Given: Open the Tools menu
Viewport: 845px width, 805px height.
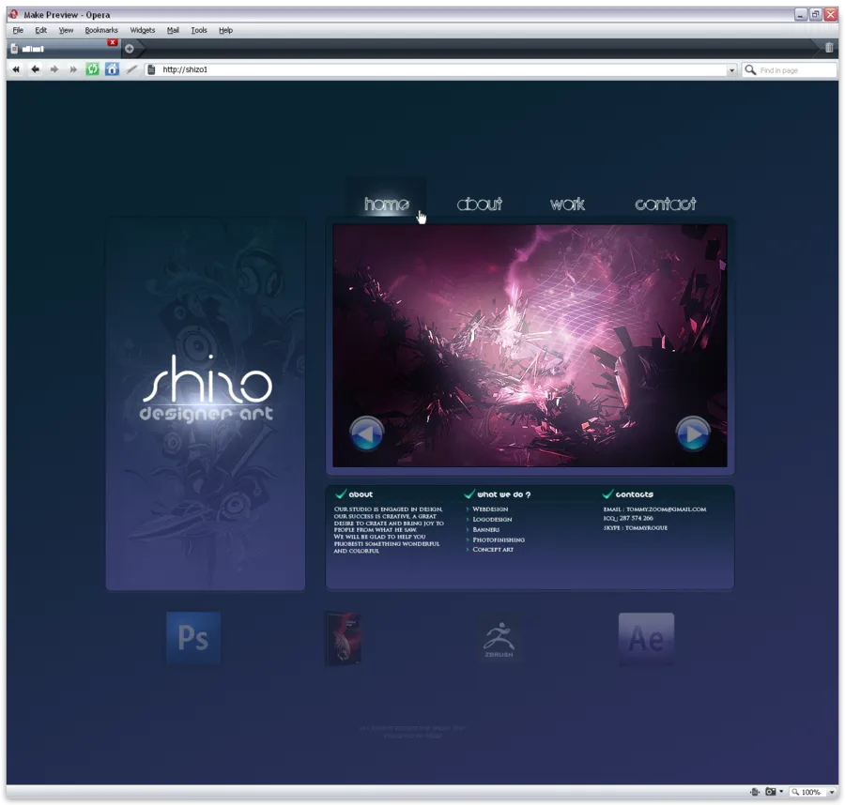Looking at the screenshot, I should click(x=199, y=30).
